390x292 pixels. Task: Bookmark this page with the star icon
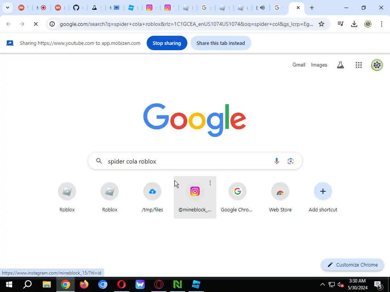click(x=321, y=24)
